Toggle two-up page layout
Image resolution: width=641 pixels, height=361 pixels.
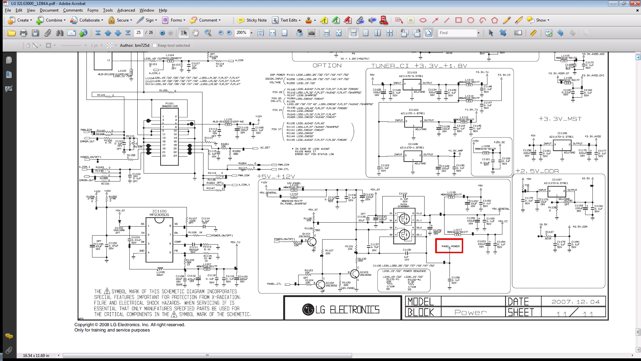pos(378,33)
